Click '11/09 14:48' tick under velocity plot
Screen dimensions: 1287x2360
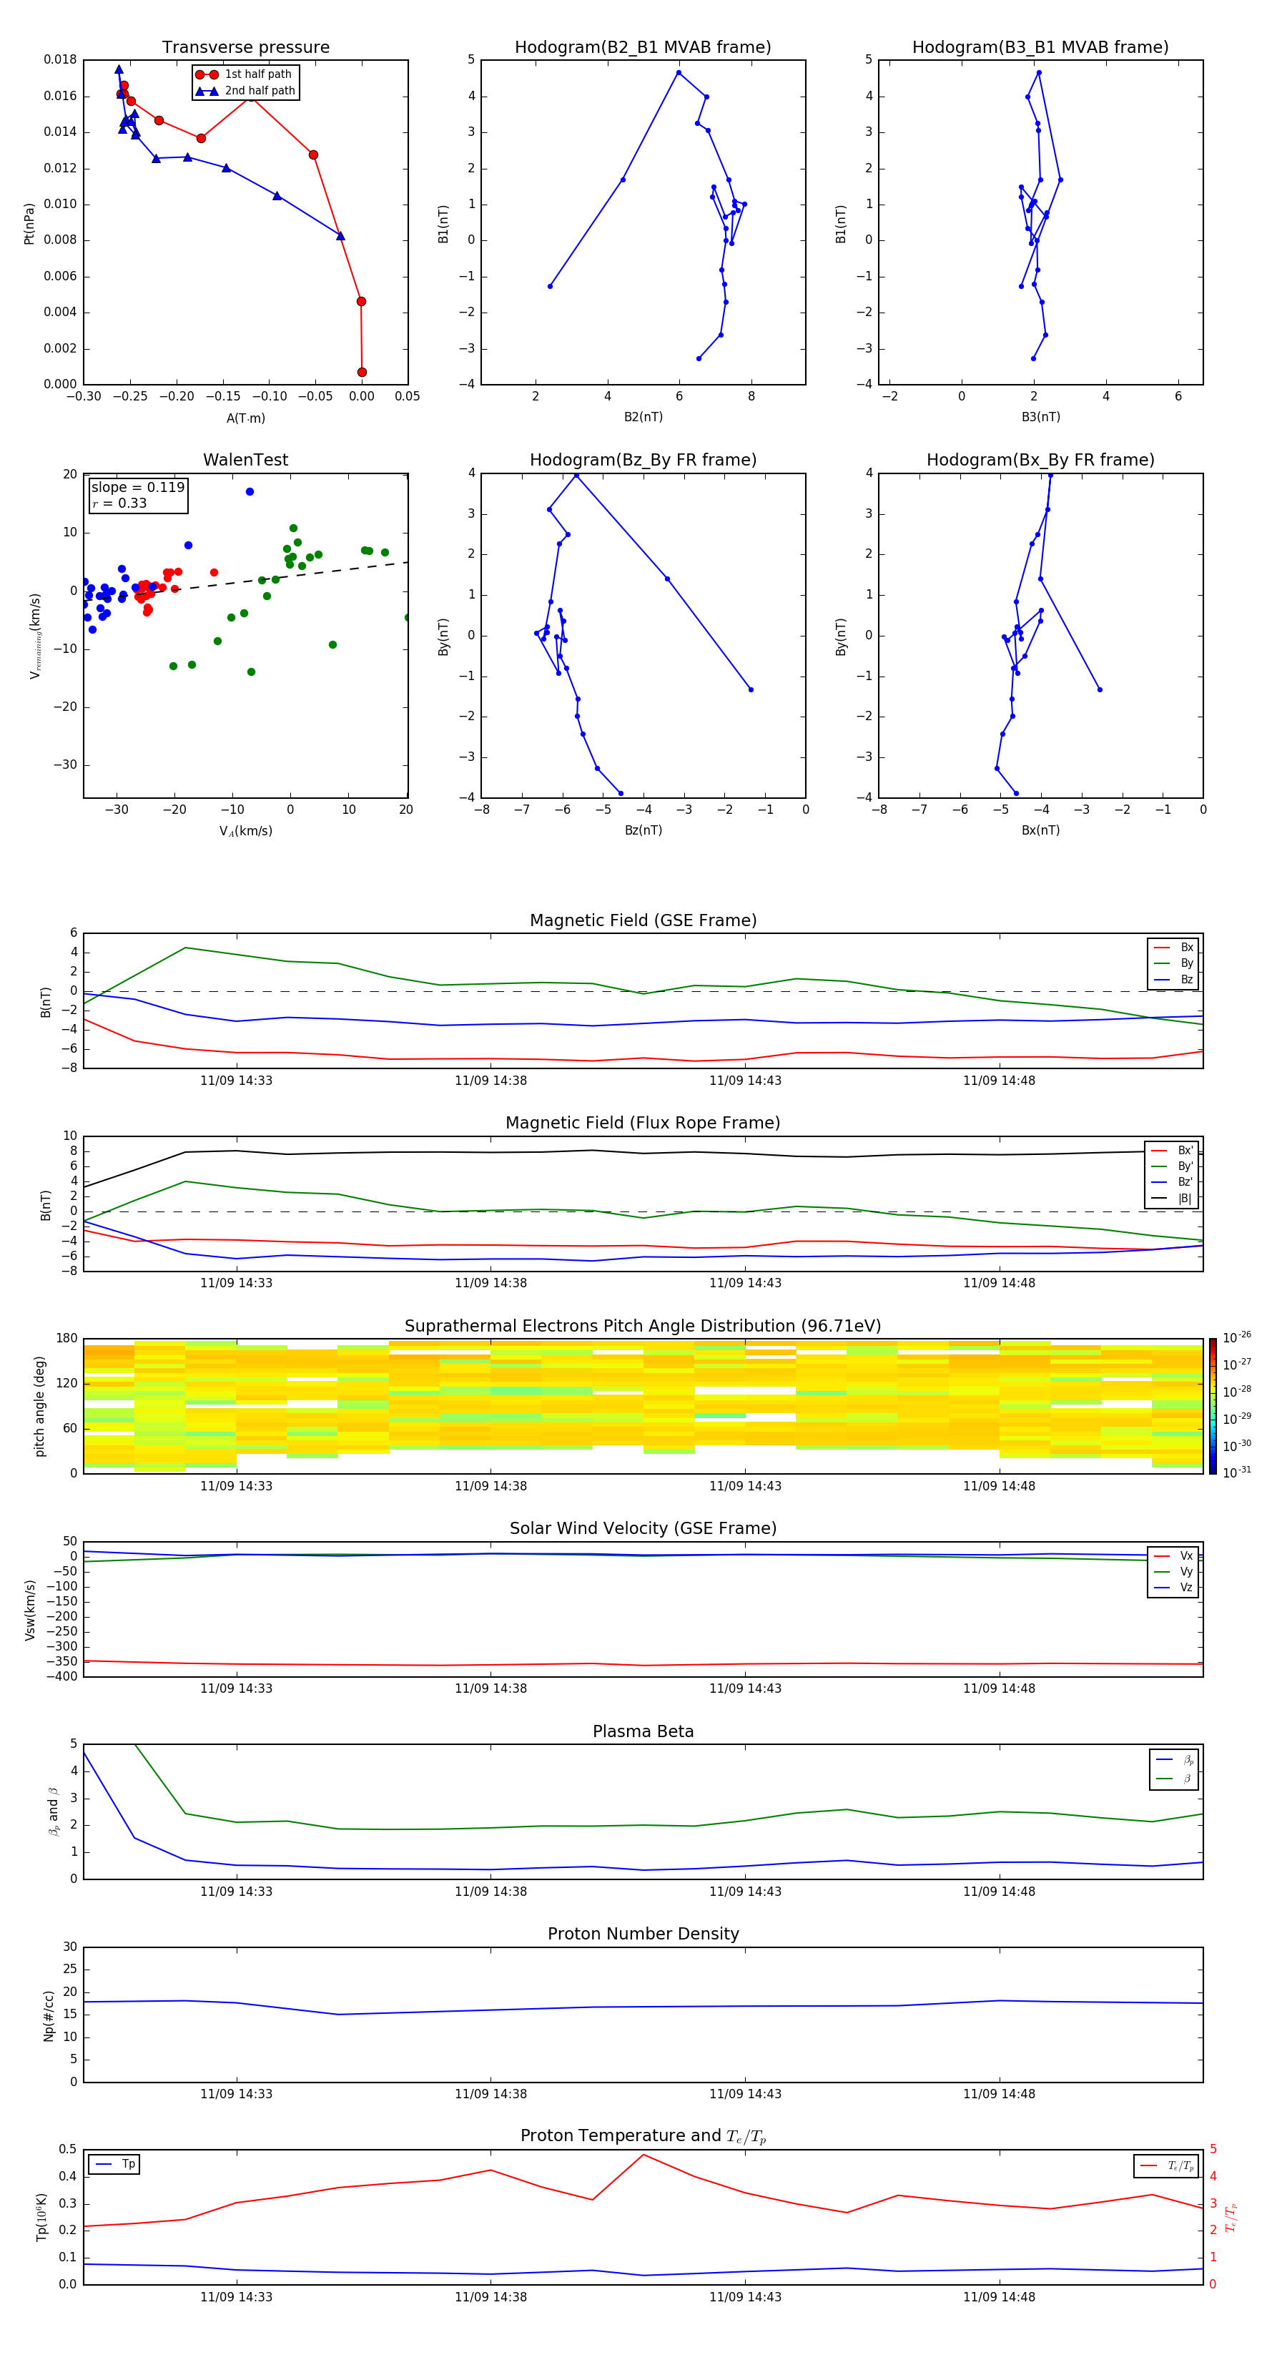click(1000, 1689)
